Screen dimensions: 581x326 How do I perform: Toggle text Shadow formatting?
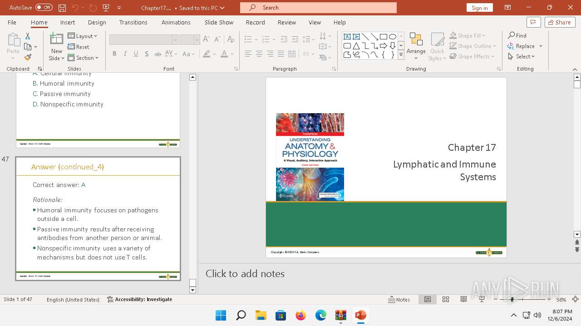tap(146, 54)
